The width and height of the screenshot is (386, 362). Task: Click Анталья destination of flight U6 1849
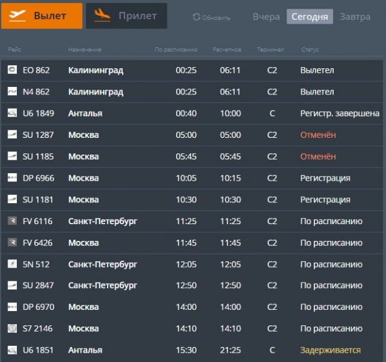[x=85, y=114]
